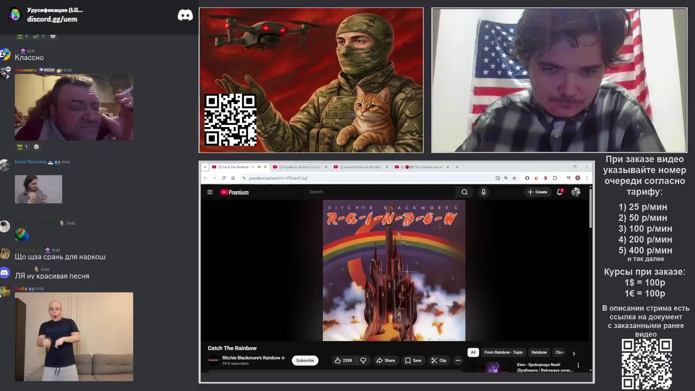Viewport: 695px width, 391px height.
Task: Select the Rainbow filter chip
Action: coord(539,352)
